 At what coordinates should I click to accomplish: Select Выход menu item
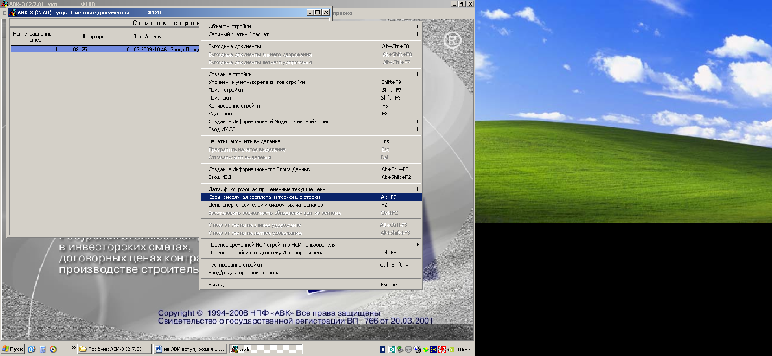tap(311, 285)
